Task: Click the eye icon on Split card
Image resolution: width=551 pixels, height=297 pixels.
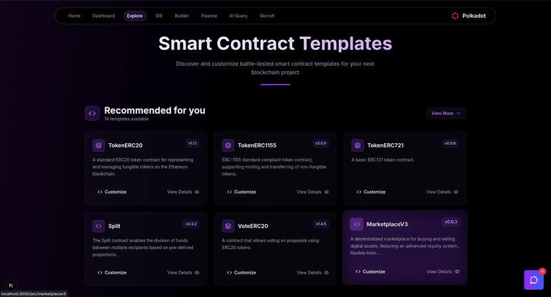Action: click(x=197, y=272)
